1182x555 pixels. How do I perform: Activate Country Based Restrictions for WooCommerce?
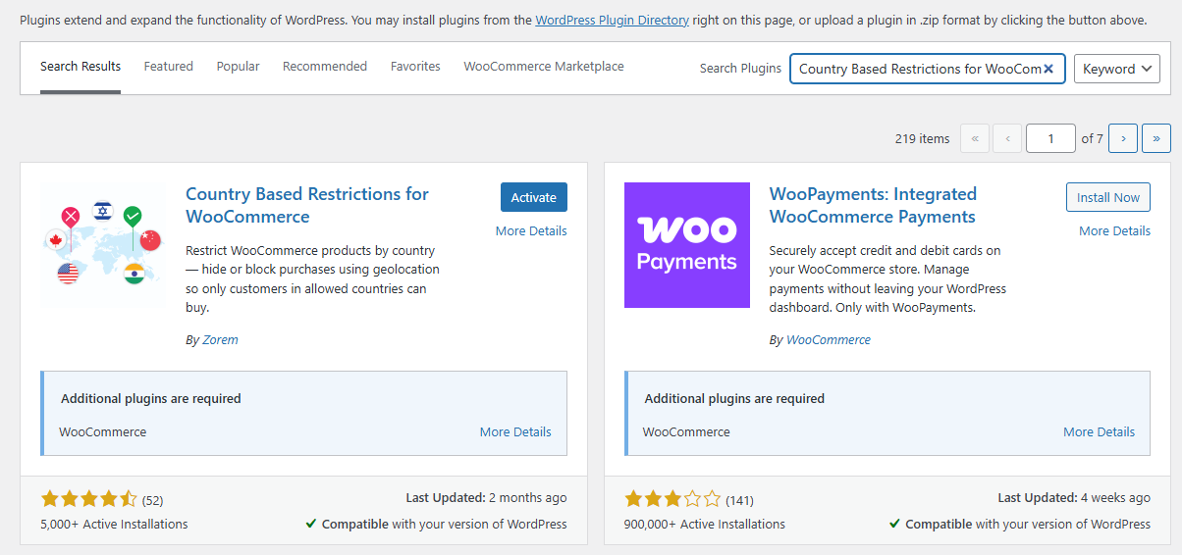533,197
